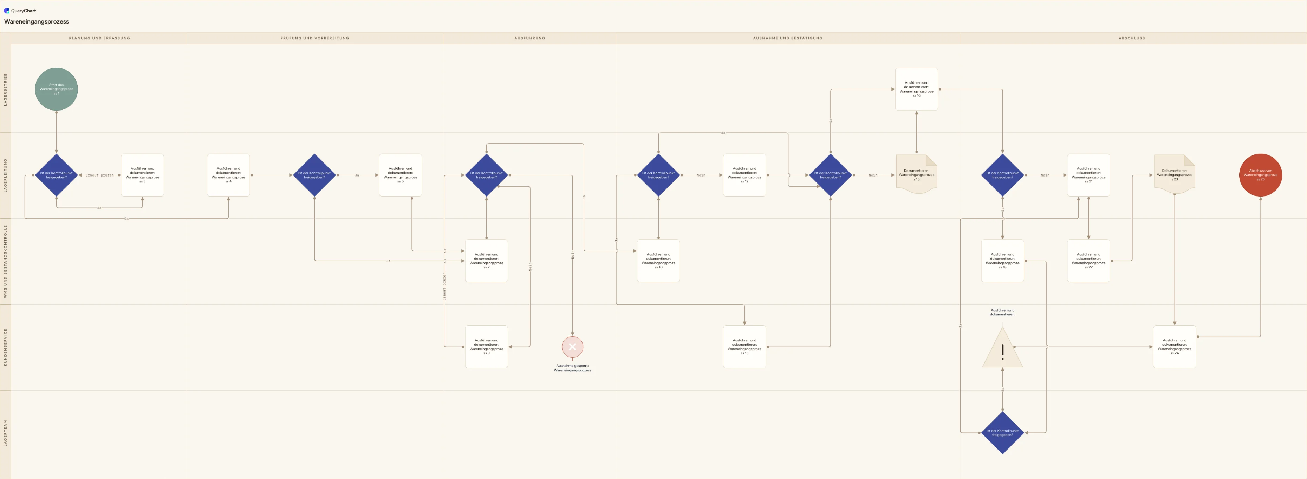
Task: Select the Ausnahme und Bestätigung phase header
Action: (x=788, y=38)
